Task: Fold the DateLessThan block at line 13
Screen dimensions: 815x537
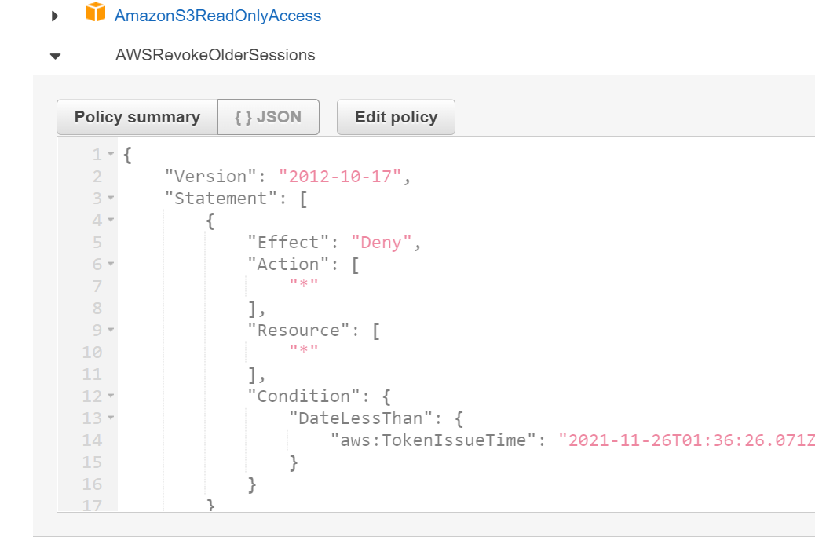Action: point(111,418)
